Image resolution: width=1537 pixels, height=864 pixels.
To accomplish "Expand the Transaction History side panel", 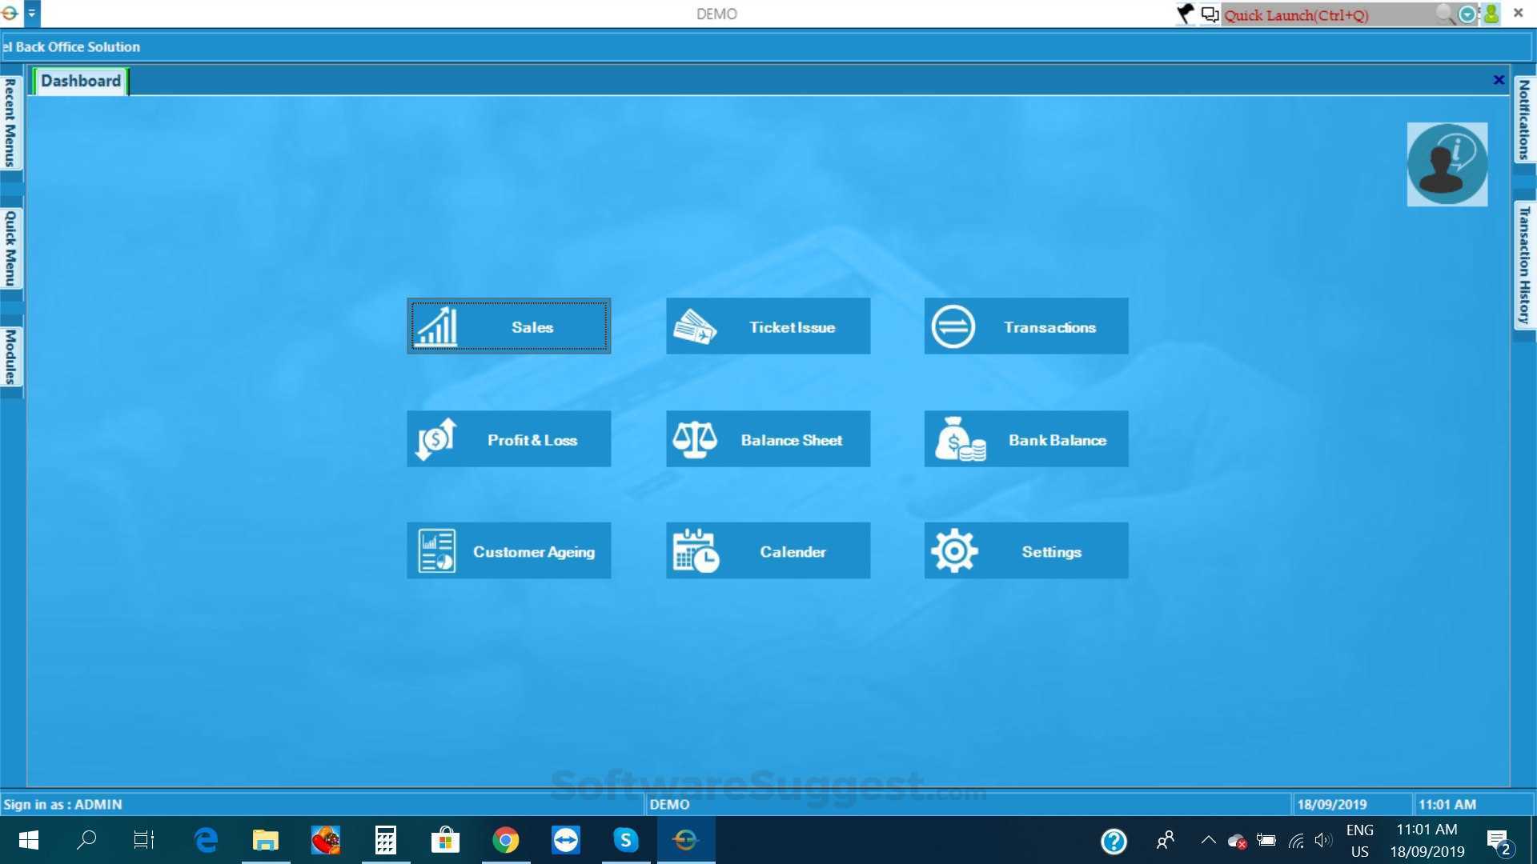I will tap(1524, 265).
